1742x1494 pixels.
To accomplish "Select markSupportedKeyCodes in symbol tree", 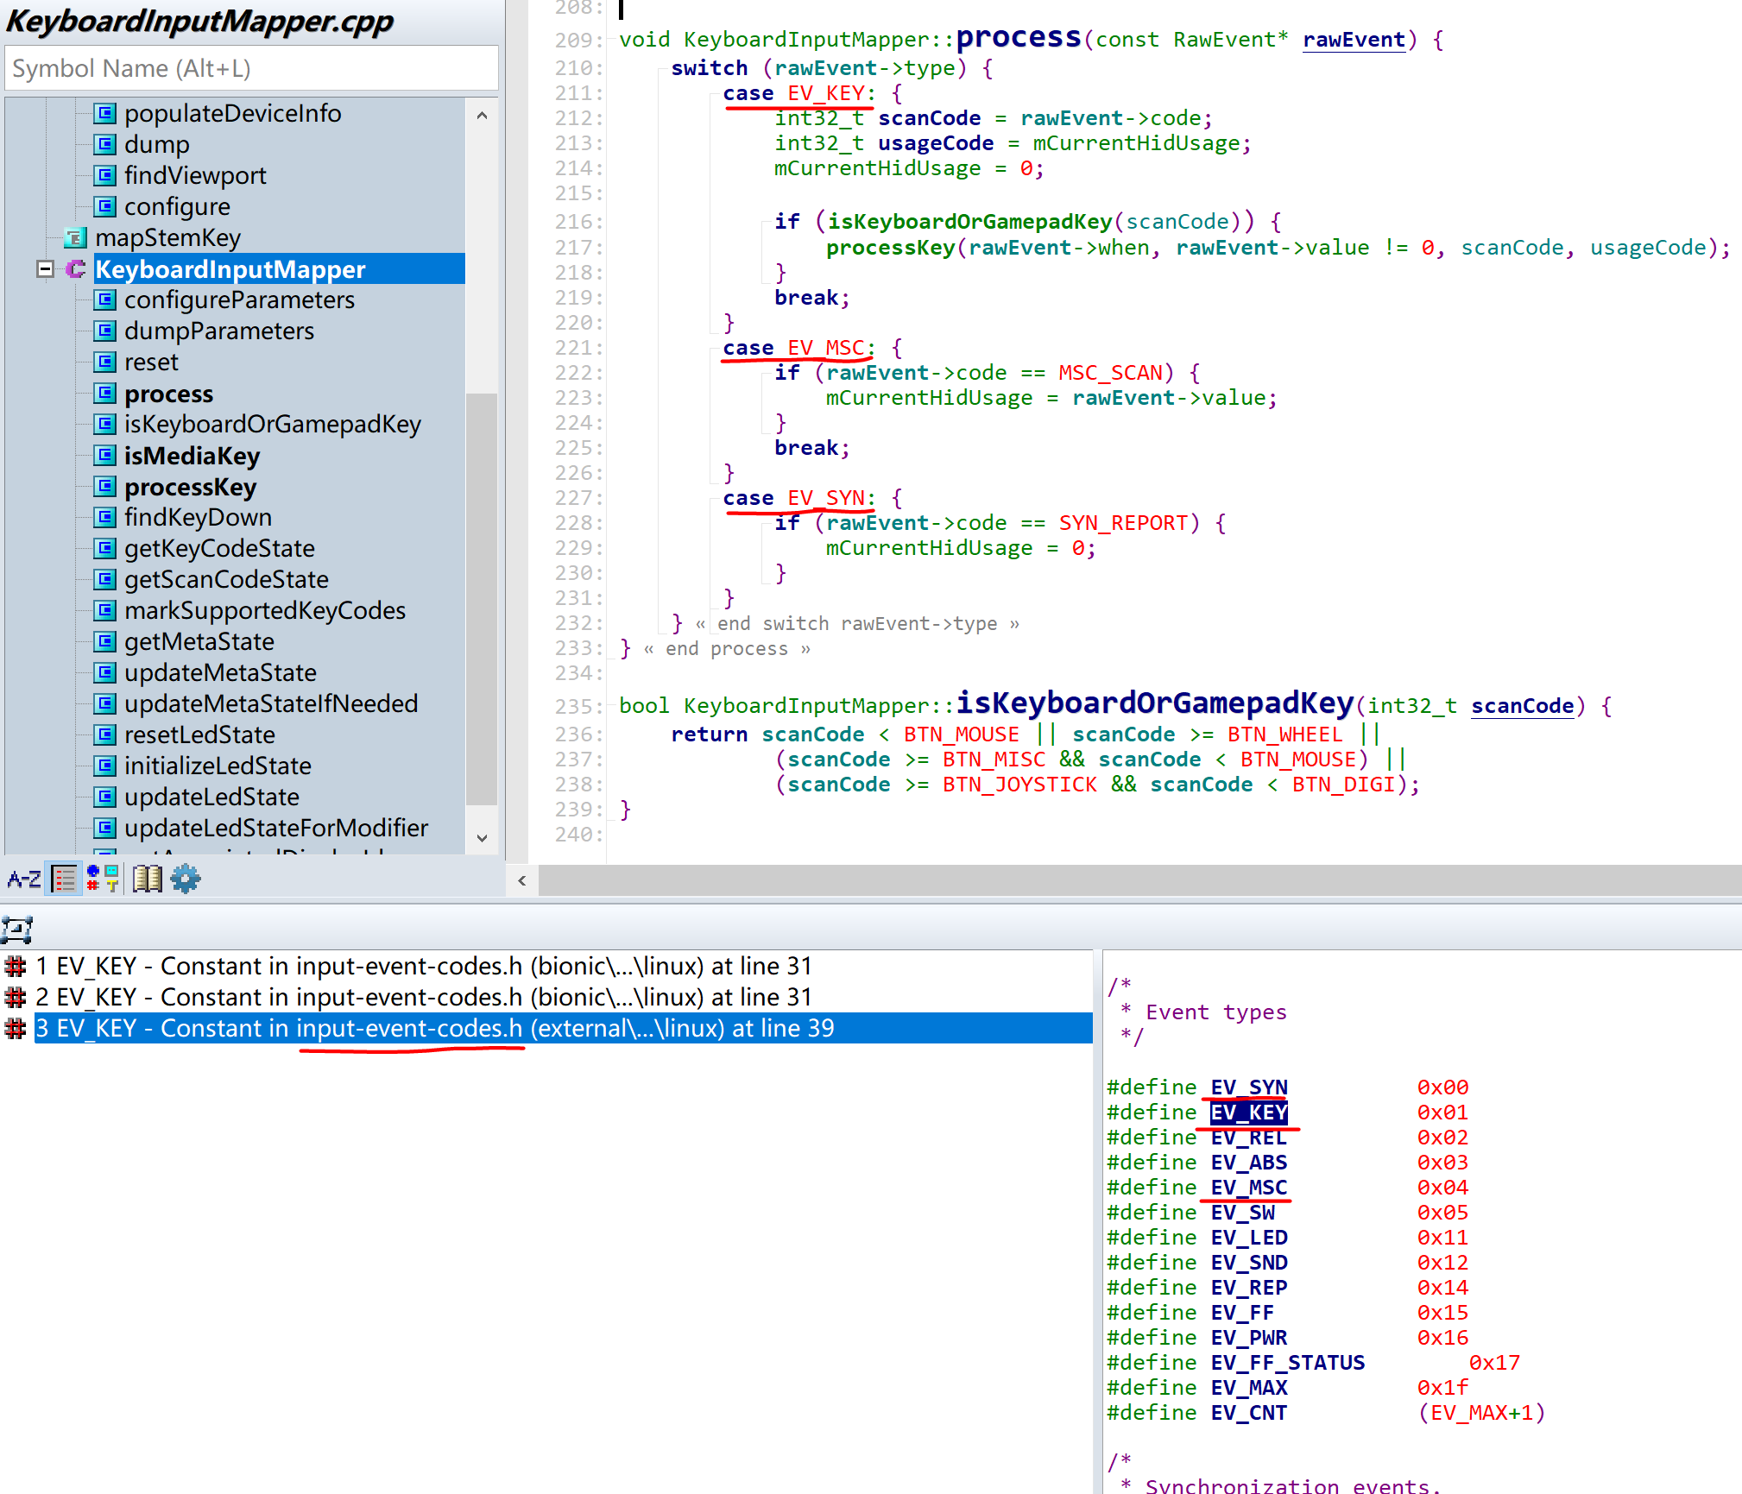I will tap(265, 610).
